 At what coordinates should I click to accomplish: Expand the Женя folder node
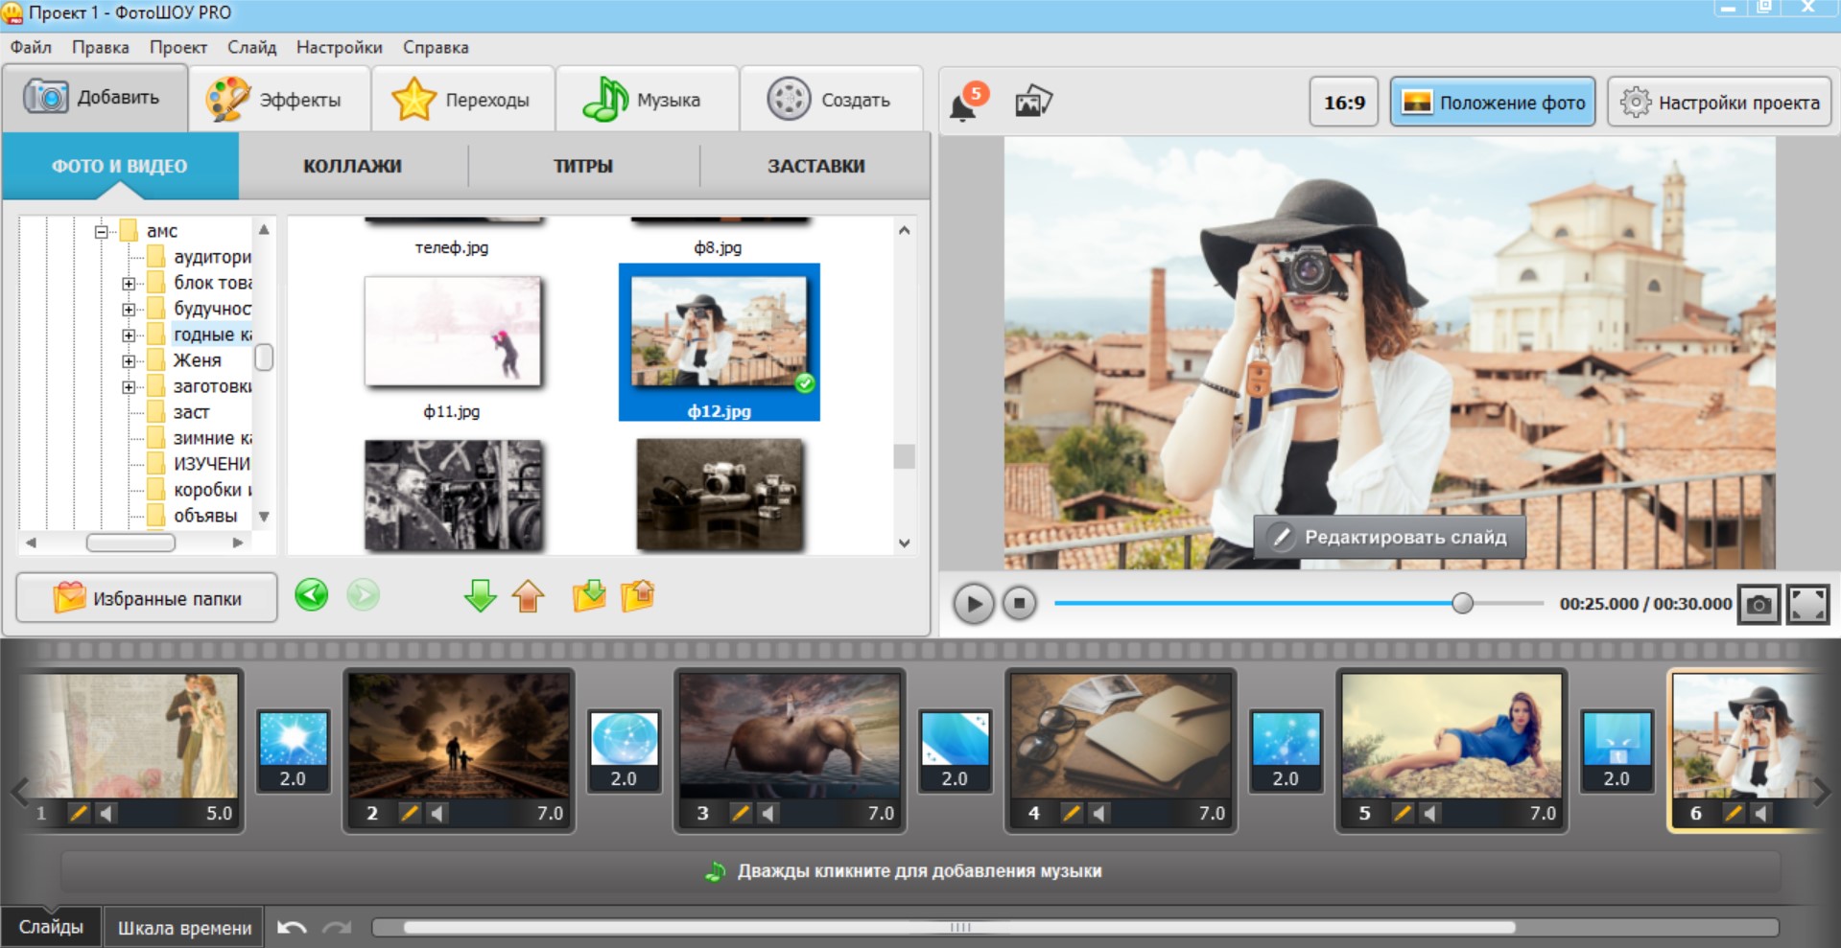pos(129,360)
